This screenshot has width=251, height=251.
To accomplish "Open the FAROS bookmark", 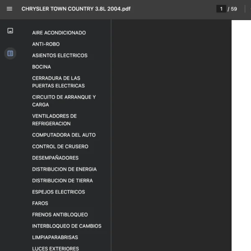I will (40, 203).
